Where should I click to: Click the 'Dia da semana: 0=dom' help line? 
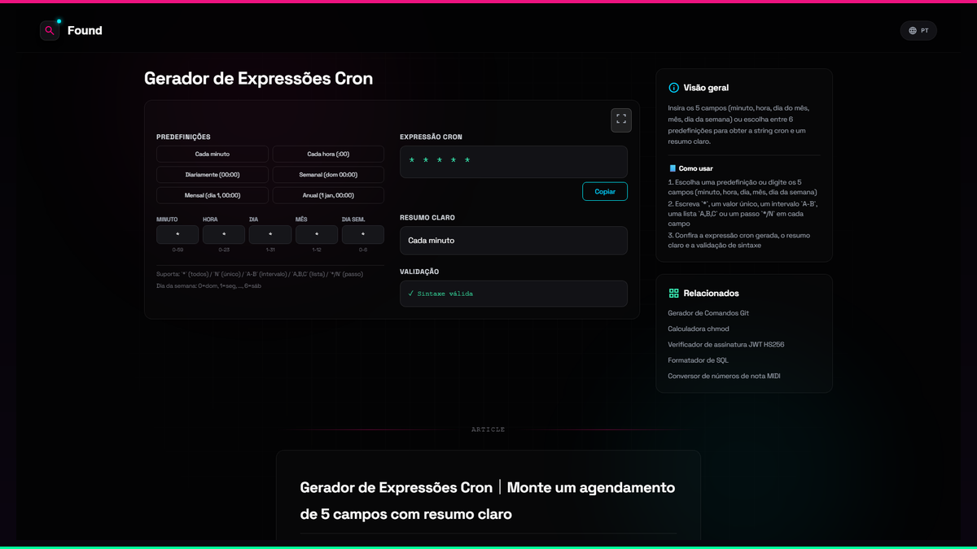pyautogui.click(x=209, y=286)
